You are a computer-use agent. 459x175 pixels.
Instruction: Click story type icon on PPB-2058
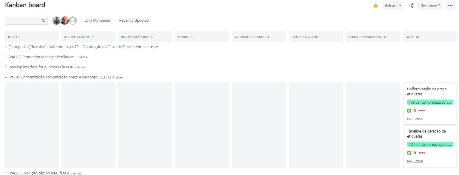[x=409, y=153]
